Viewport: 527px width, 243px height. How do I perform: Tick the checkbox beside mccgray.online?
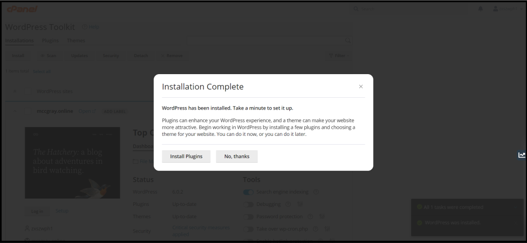28,111
